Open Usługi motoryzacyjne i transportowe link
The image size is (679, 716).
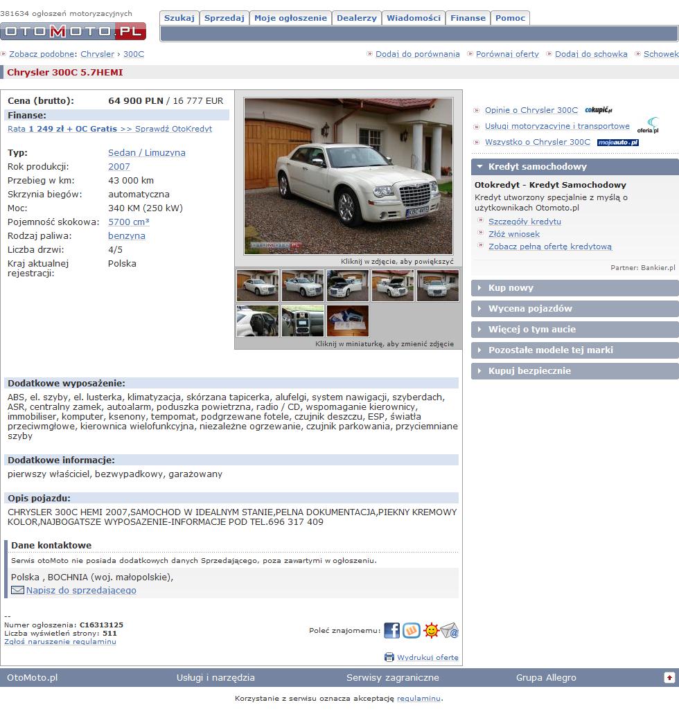point(558,126)
